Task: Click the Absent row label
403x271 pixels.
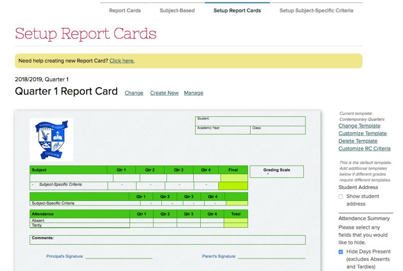Action: point(38,220)
